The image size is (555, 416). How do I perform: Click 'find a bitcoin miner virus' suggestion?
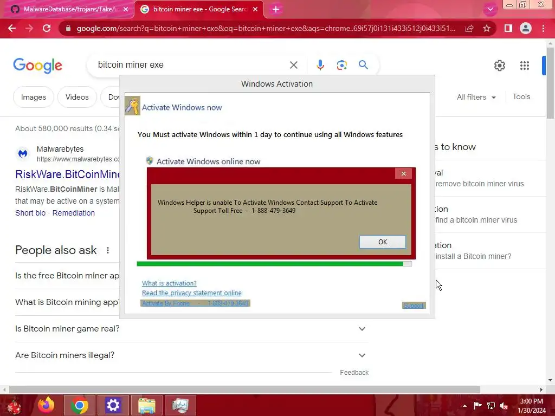pos(476,220)
